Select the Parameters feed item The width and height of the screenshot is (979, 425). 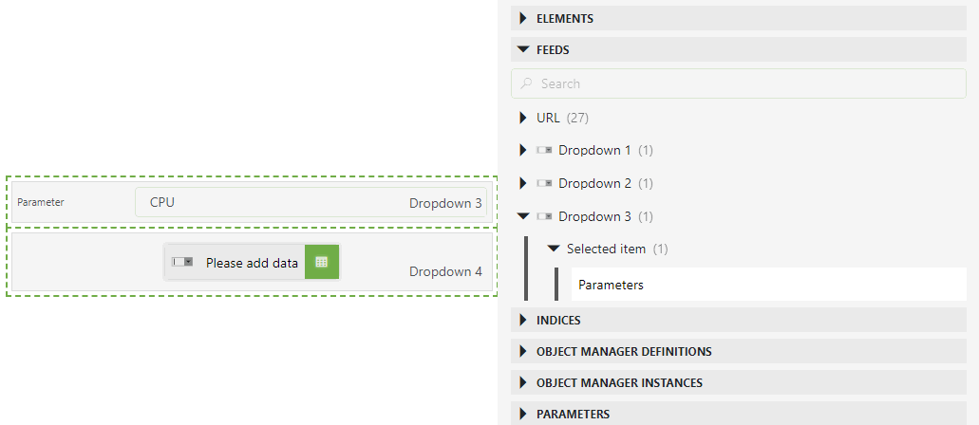click(768, 285)
